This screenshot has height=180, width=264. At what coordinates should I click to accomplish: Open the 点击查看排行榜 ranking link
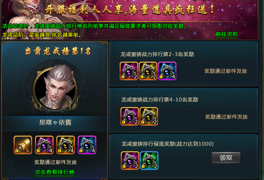tap(55, 172)
